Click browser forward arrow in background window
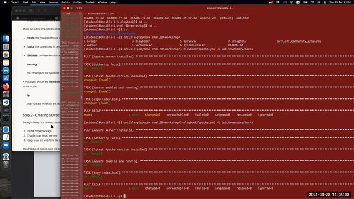 coord(45,11)
